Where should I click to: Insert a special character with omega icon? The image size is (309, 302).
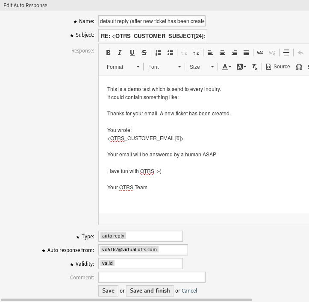(299, 67)
